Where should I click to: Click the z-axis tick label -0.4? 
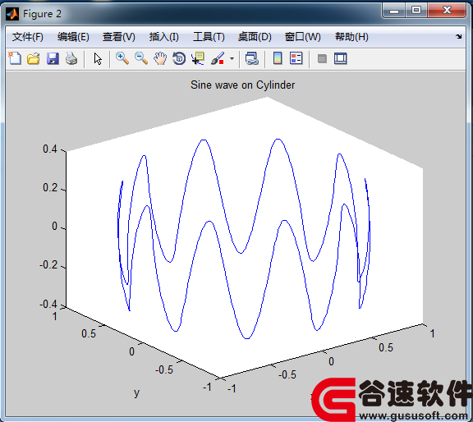(48, 304)
